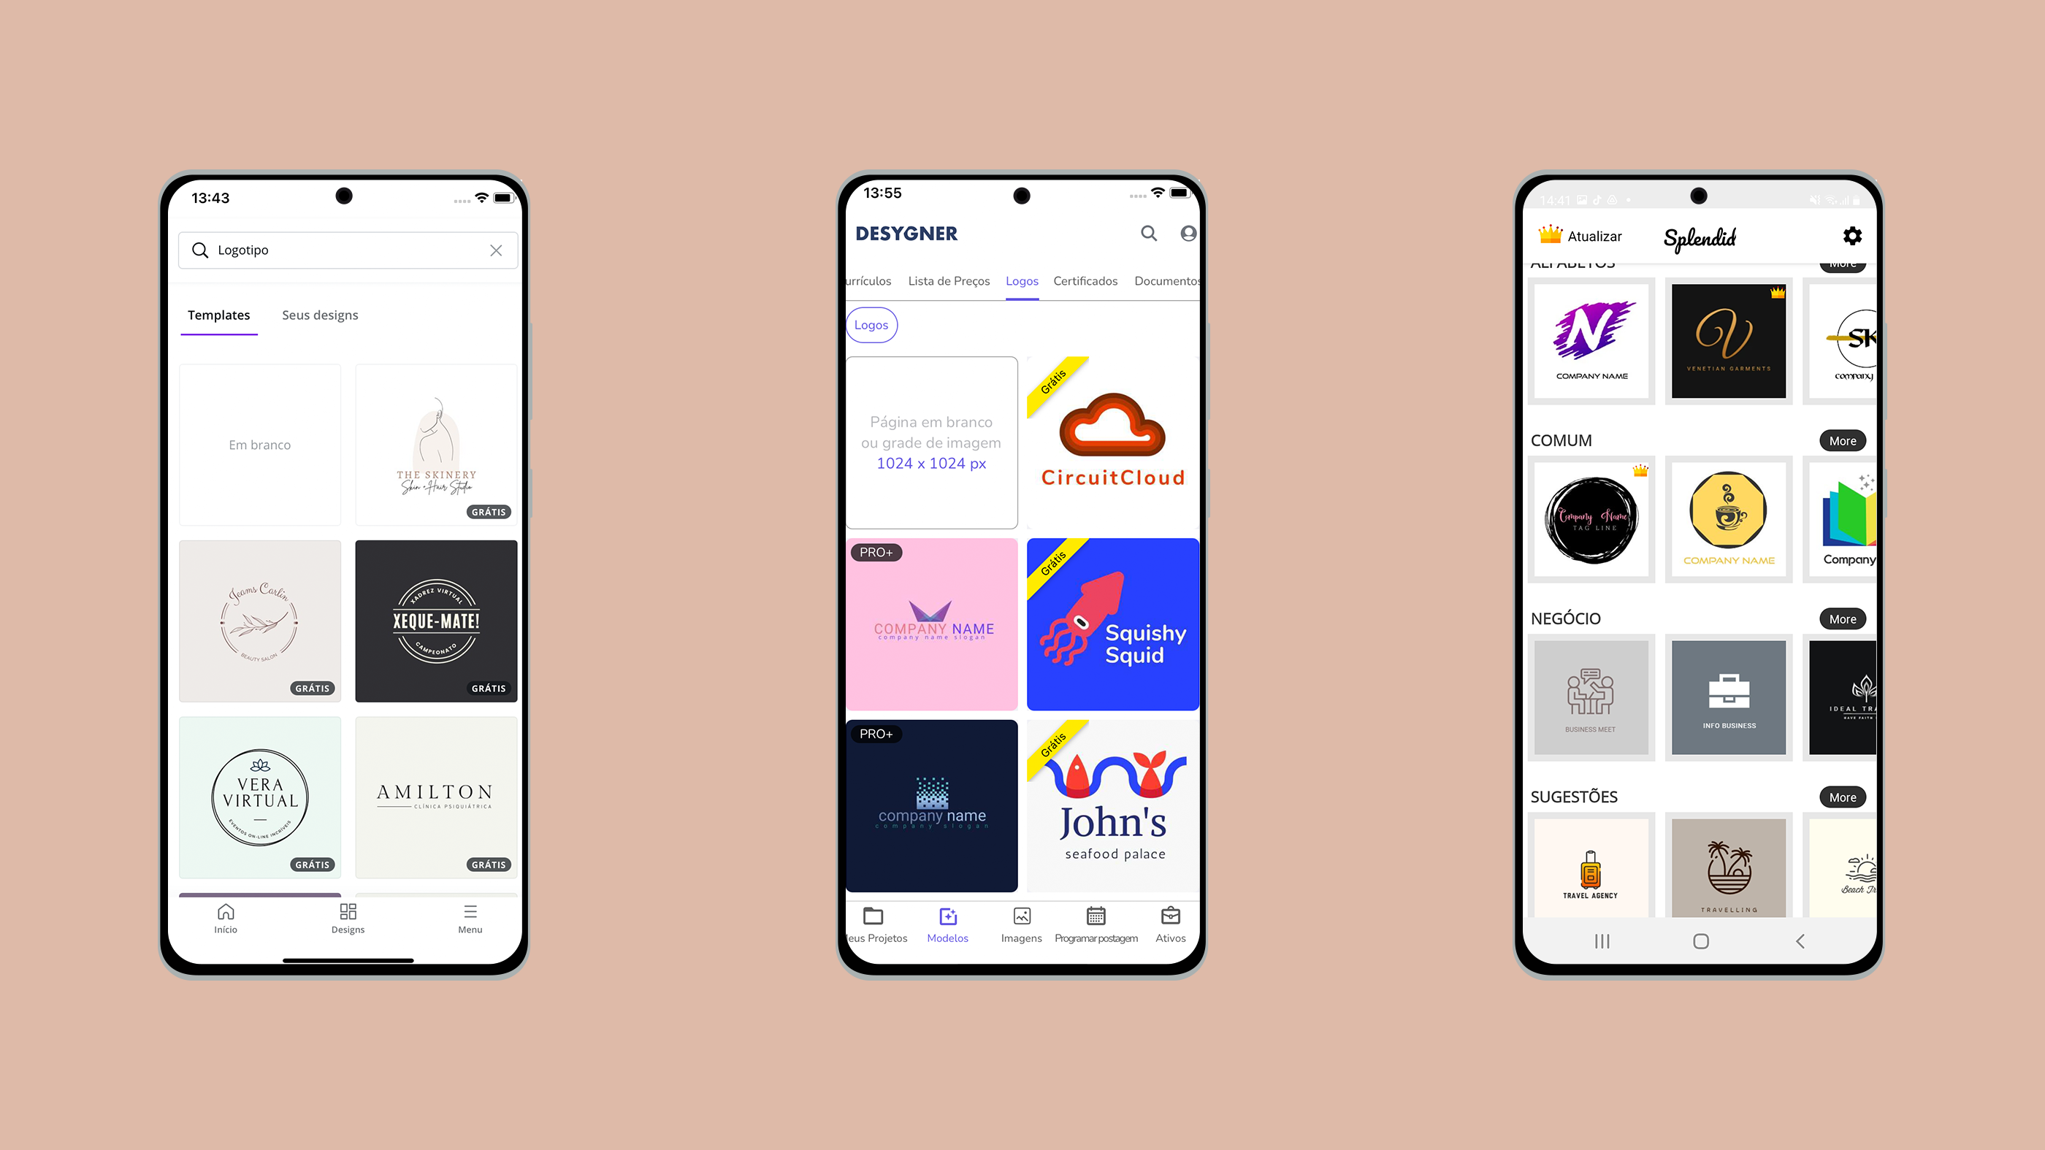The image size is (2045, 1150).
Task: Click More button under NEGÓCIO section
Action: point(1843,618)
